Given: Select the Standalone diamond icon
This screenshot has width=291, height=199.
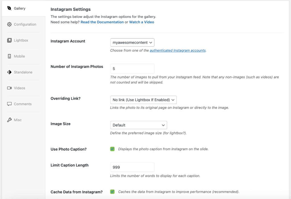Looking at the screenshot, I should click(9, 72).
